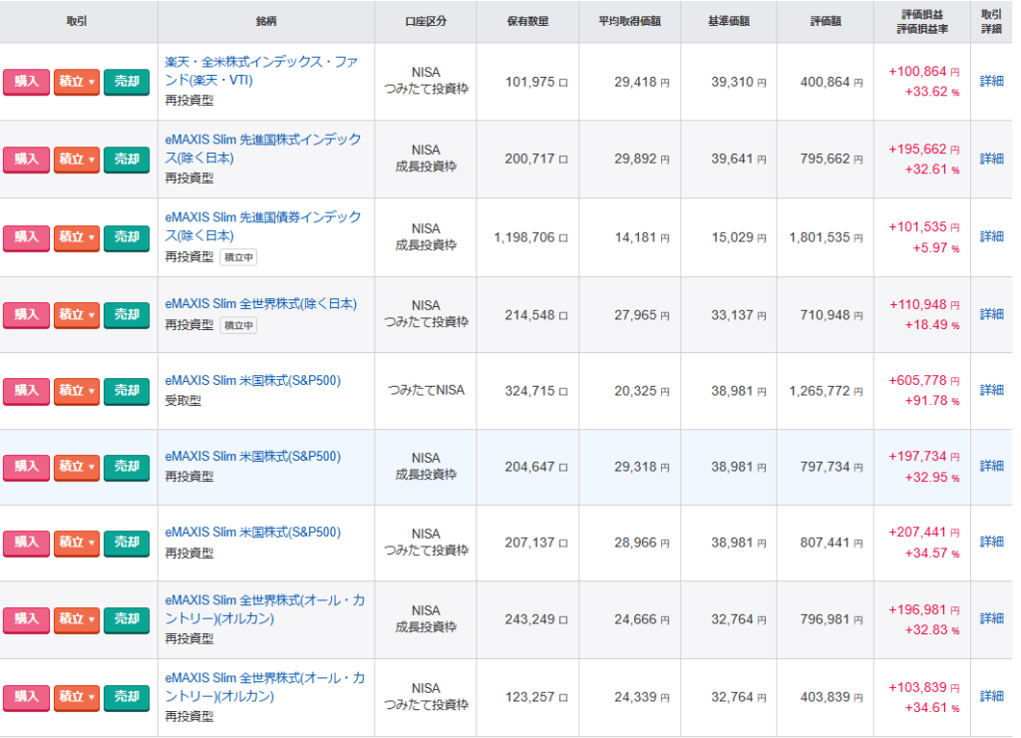Click 購入 button for 楽天・VTI fund
The height and width of the screenshot is (738, 1021).
26,81
